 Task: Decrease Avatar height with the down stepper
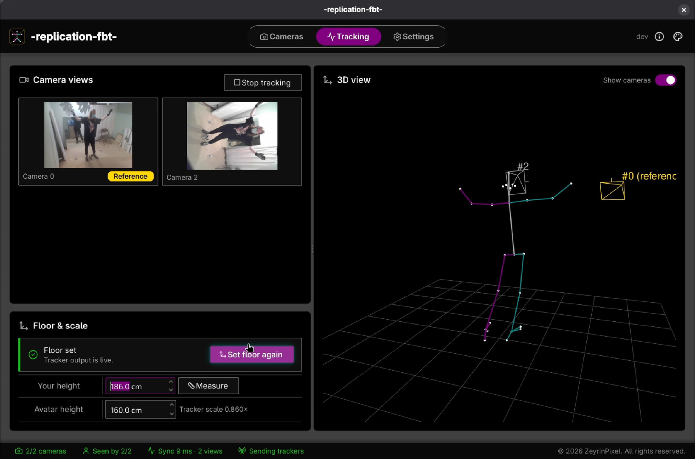(x=172, y=414)
